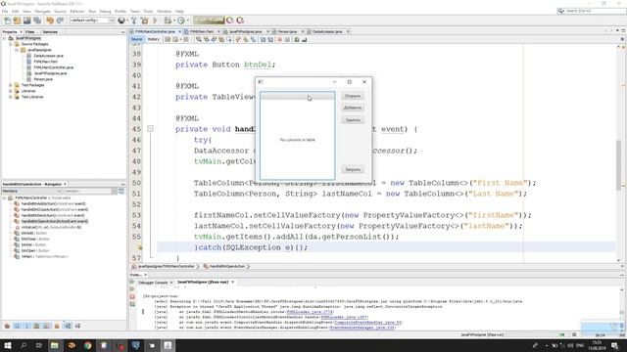Expand the Libraries node in Projects
627x352 pixels.
pos(11,91)
